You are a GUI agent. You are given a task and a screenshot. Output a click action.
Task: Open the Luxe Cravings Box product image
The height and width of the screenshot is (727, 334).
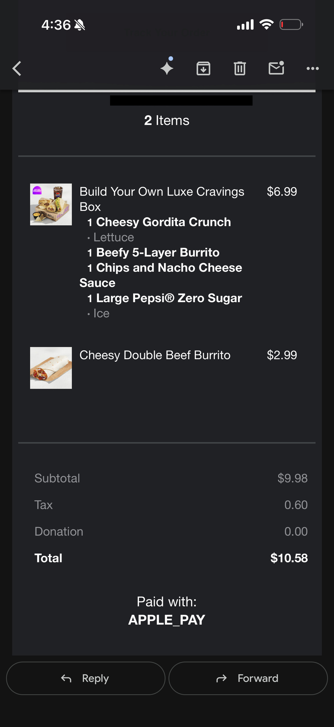51,204
